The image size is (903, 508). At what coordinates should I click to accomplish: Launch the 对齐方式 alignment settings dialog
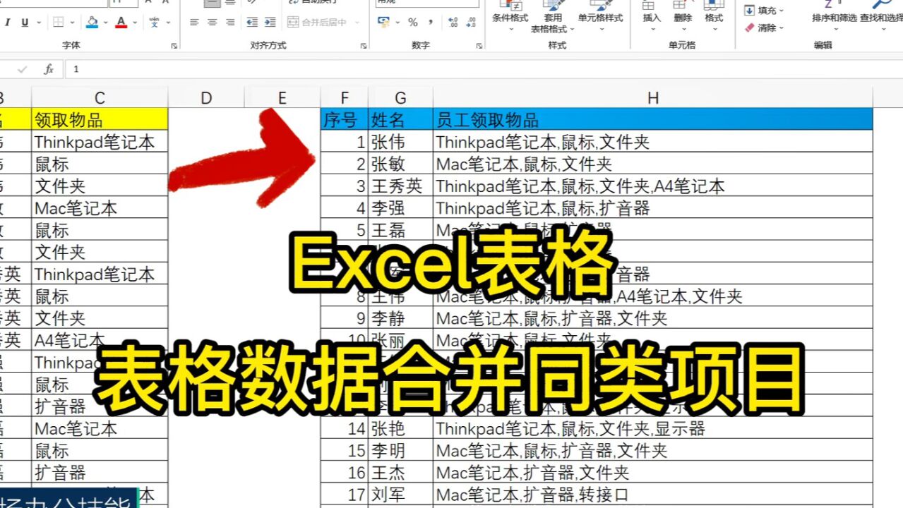coord(363,46)
